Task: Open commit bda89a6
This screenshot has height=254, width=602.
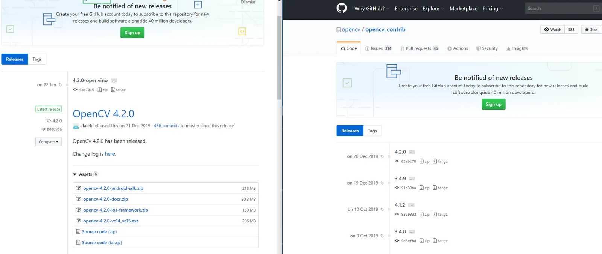Action: click(52, 129)
